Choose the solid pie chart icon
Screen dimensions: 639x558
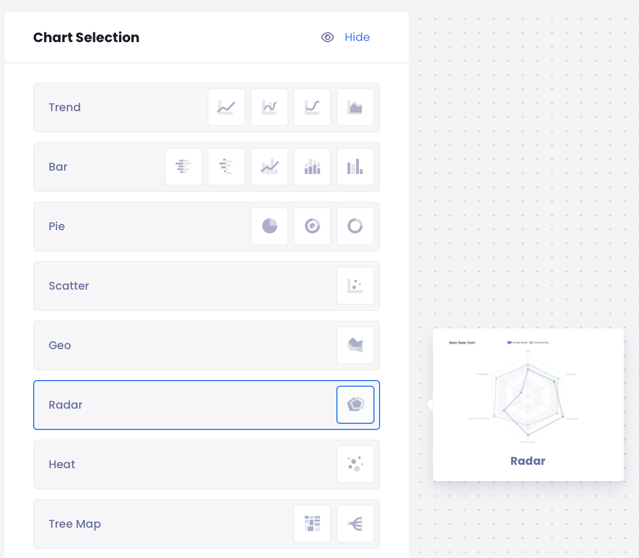coord(270,226)
